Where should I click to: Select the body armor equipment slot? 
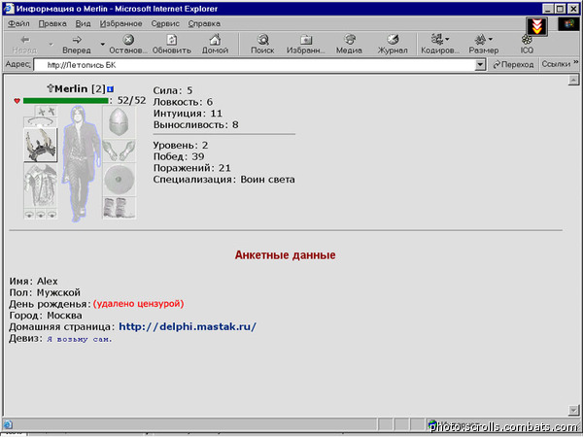click(x=41, y=185)
